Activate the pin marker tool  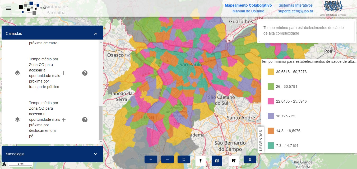point(200,161)
